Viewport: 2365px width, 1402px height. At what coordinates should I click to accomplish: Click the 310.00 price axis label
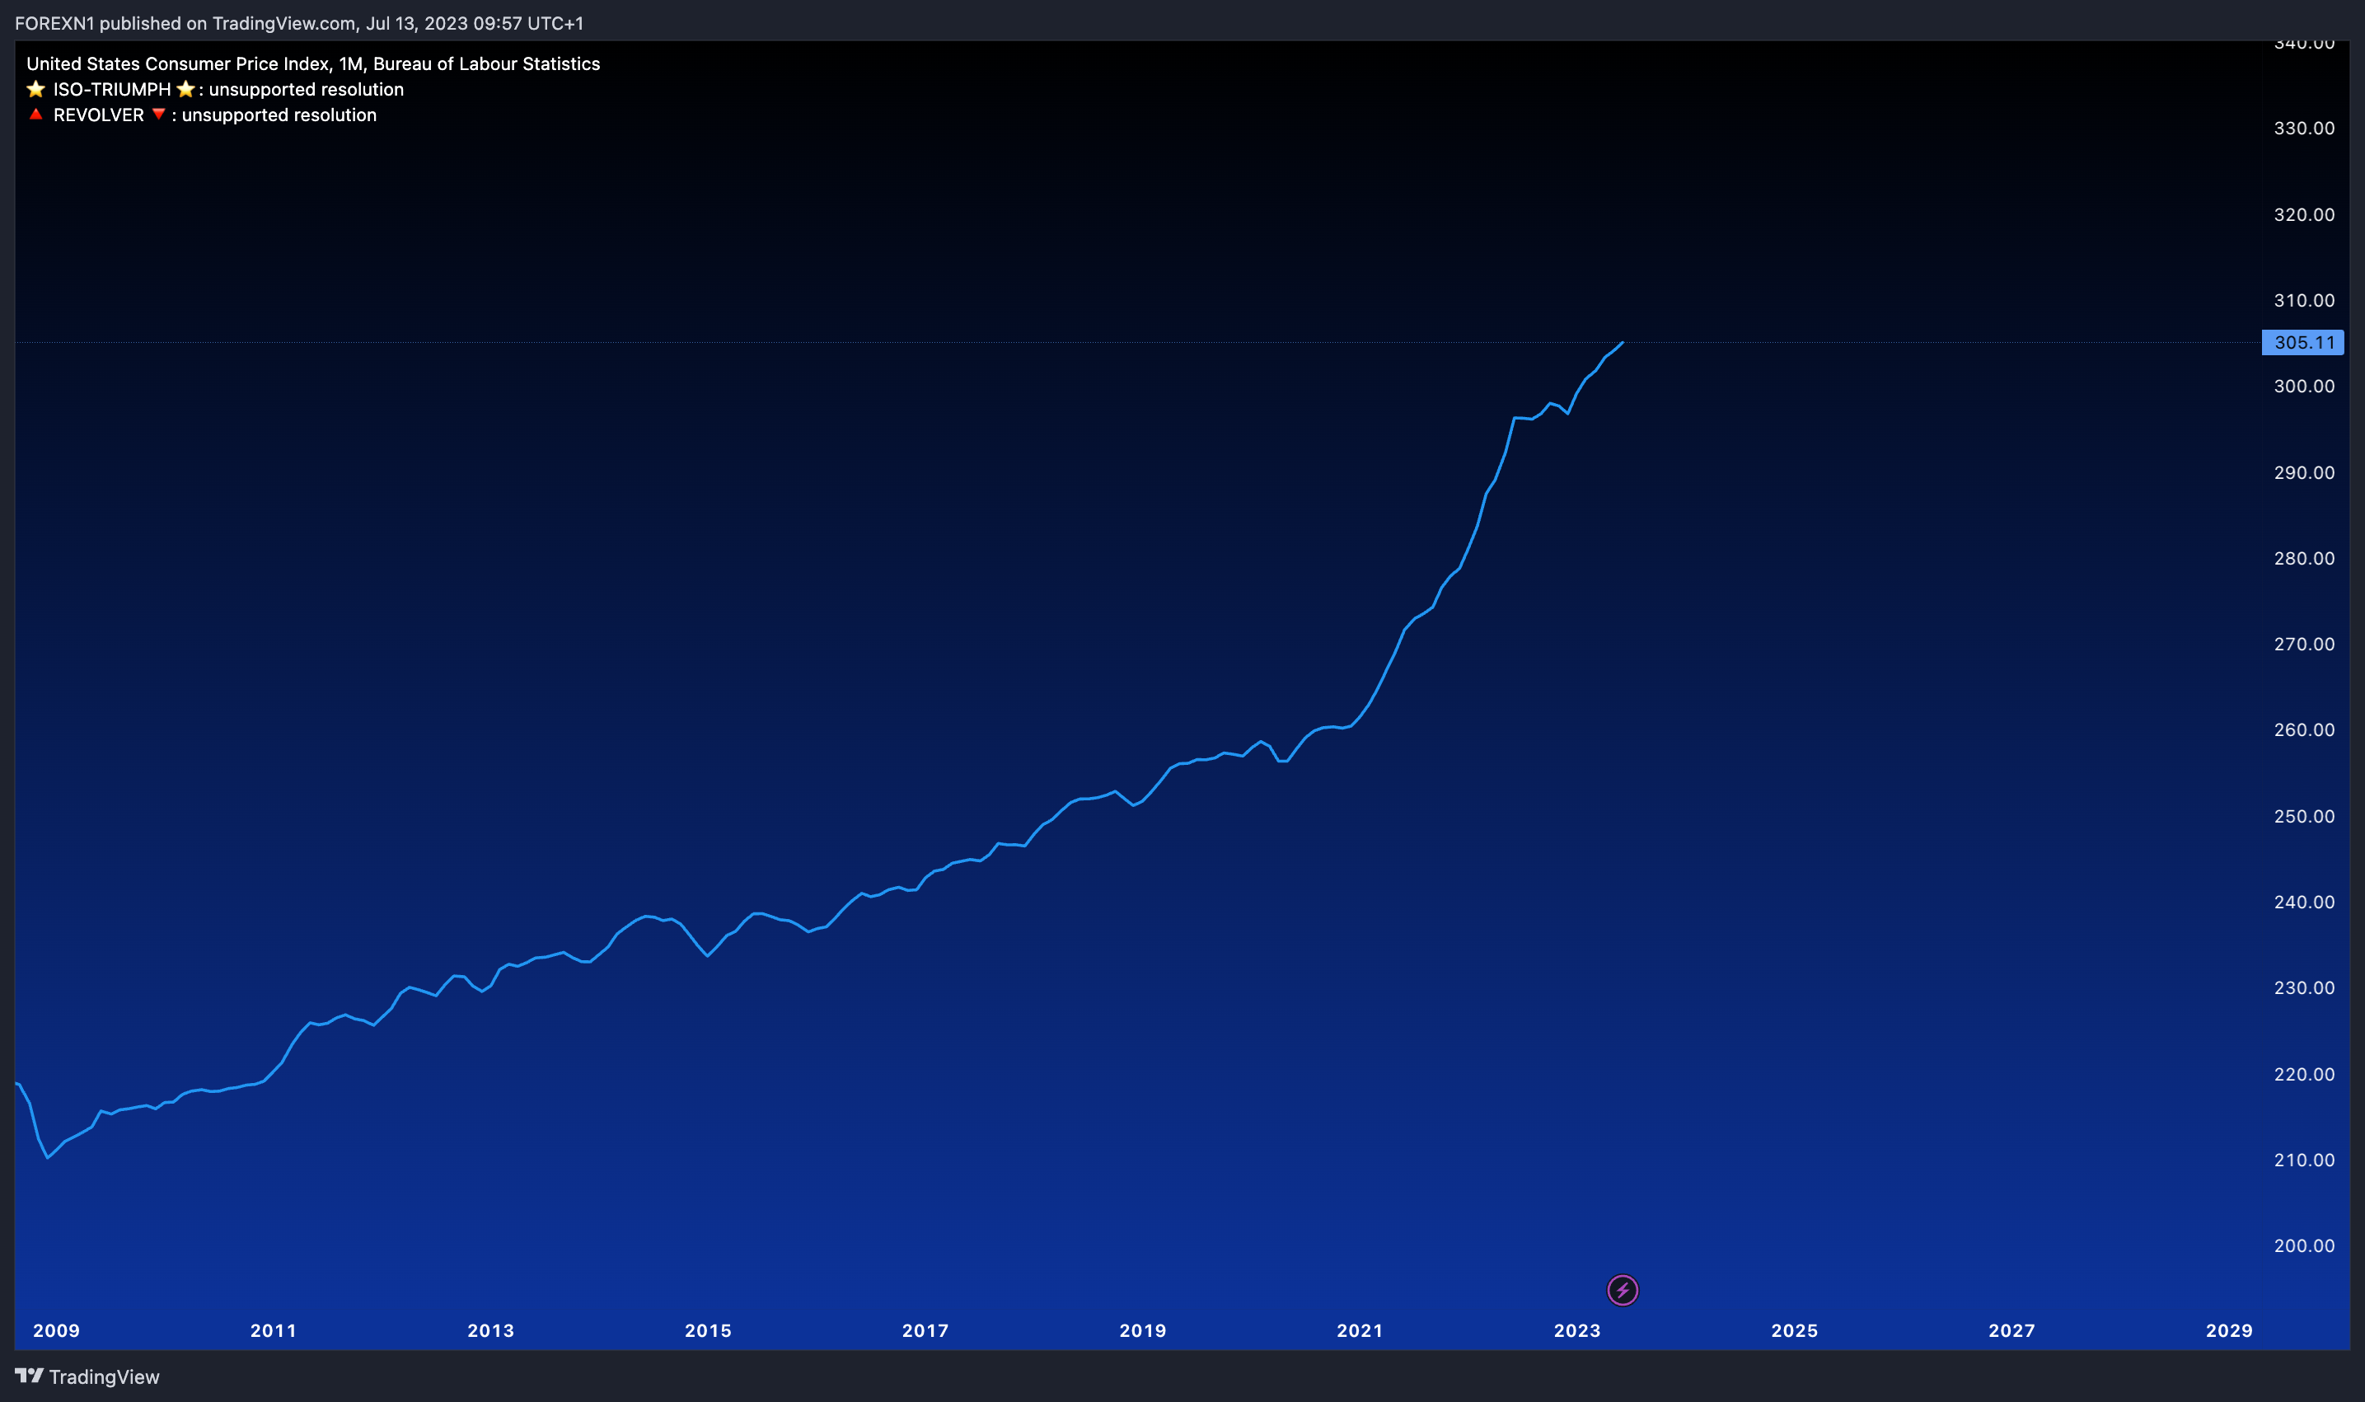pyautogui.click(x=2303, y=300)
